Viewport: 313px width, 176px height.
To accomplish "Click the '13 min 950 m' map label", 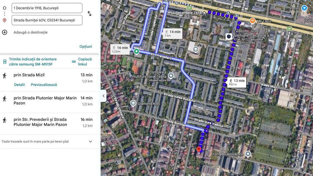I will point(237,82).
